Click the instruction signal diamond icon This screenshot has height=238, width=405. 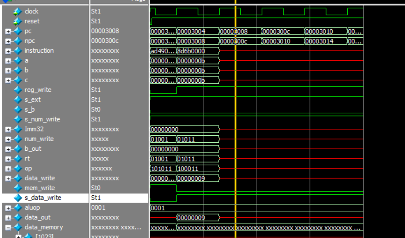(18, 51)
